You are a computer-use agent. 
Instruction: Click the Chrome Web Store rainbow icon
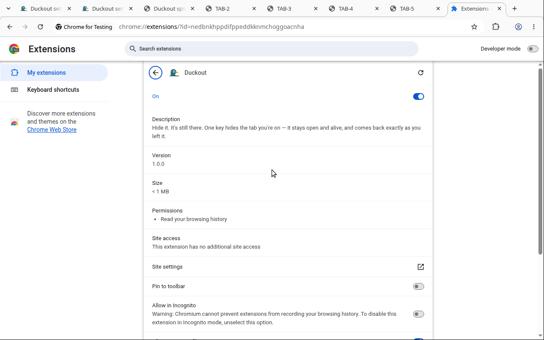(14, 122)
